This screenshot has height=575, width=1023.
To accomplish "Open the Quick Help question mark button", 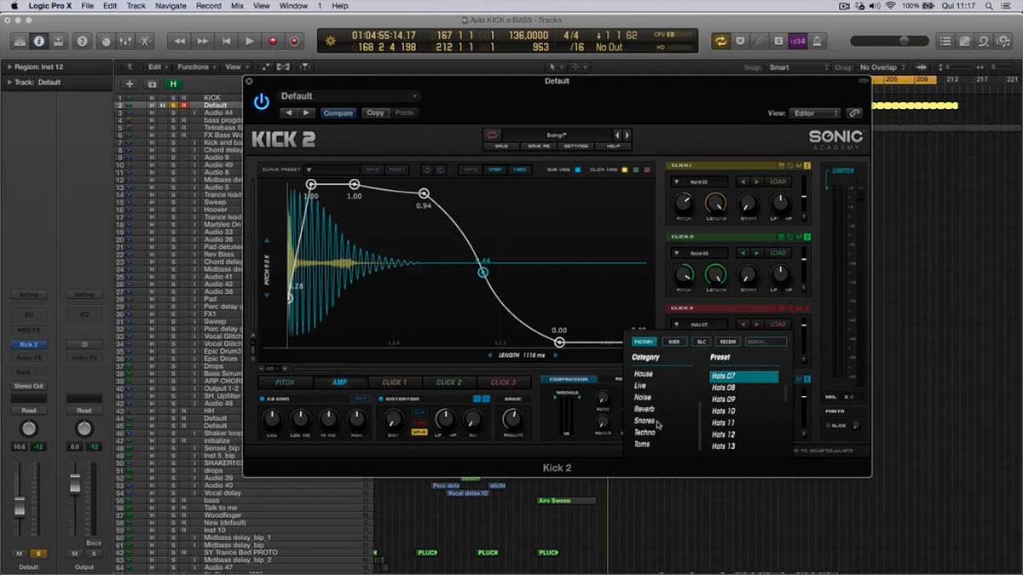I will (x=82, y=40).
